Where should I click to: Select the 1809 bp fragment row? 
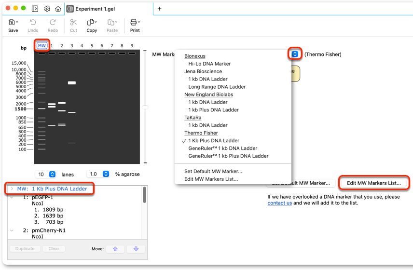[x=49, y=210]
